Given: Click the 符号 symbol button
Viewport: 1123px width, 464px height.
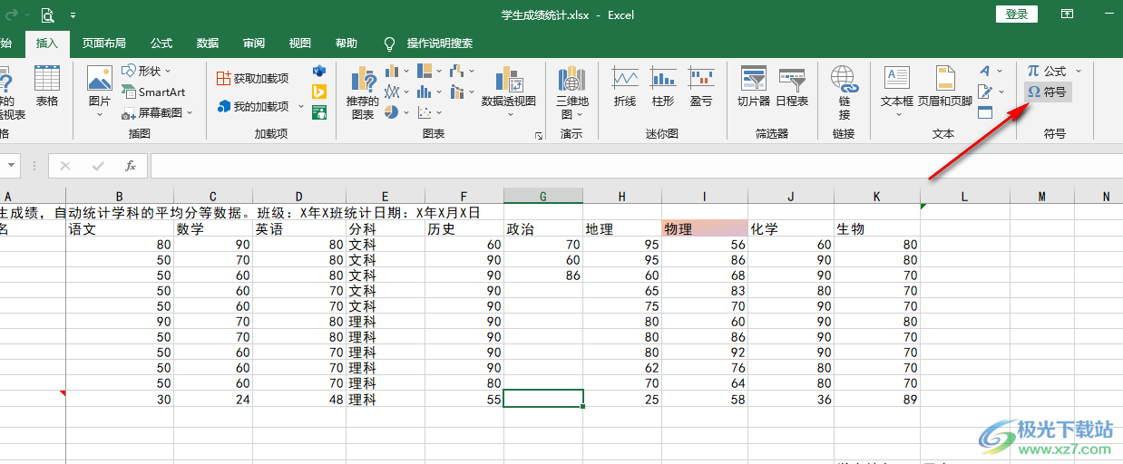Looking at the screenshot, I should (x=1046, y=92).
